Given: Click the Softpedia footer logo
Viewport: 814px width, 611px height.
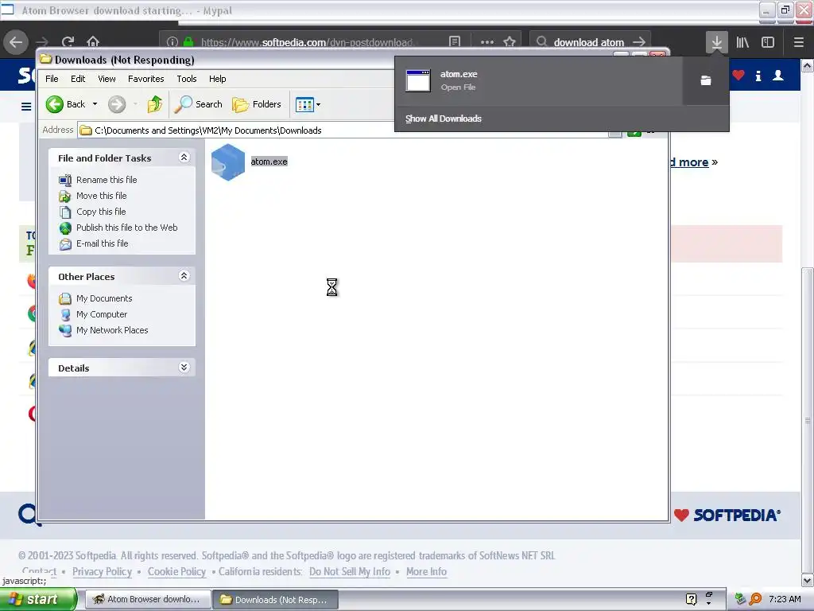Looking at the screenshot, I should [x=727, y=515].
